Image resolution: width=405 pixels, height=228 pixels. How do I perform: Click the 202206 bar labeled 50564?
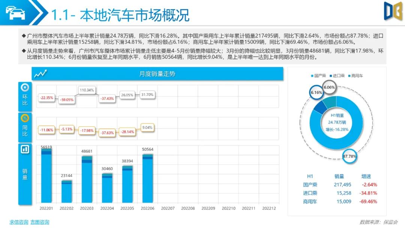147,178
